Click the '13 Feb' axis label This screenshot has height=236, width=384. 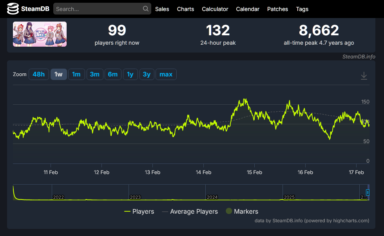pyautogui.click(x=152, y=172)
